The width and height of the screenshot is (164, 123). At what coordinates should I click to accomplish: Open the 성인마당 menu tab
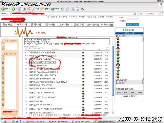[x=79, y=25]
